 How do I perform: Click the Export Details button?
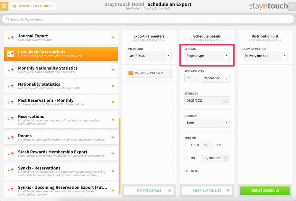tap(149, 191)
